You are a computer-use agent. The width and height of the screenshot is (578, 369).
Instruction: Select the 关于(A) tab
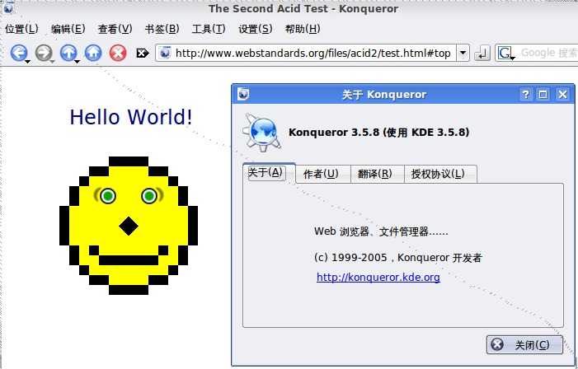[x=269, y=172]
